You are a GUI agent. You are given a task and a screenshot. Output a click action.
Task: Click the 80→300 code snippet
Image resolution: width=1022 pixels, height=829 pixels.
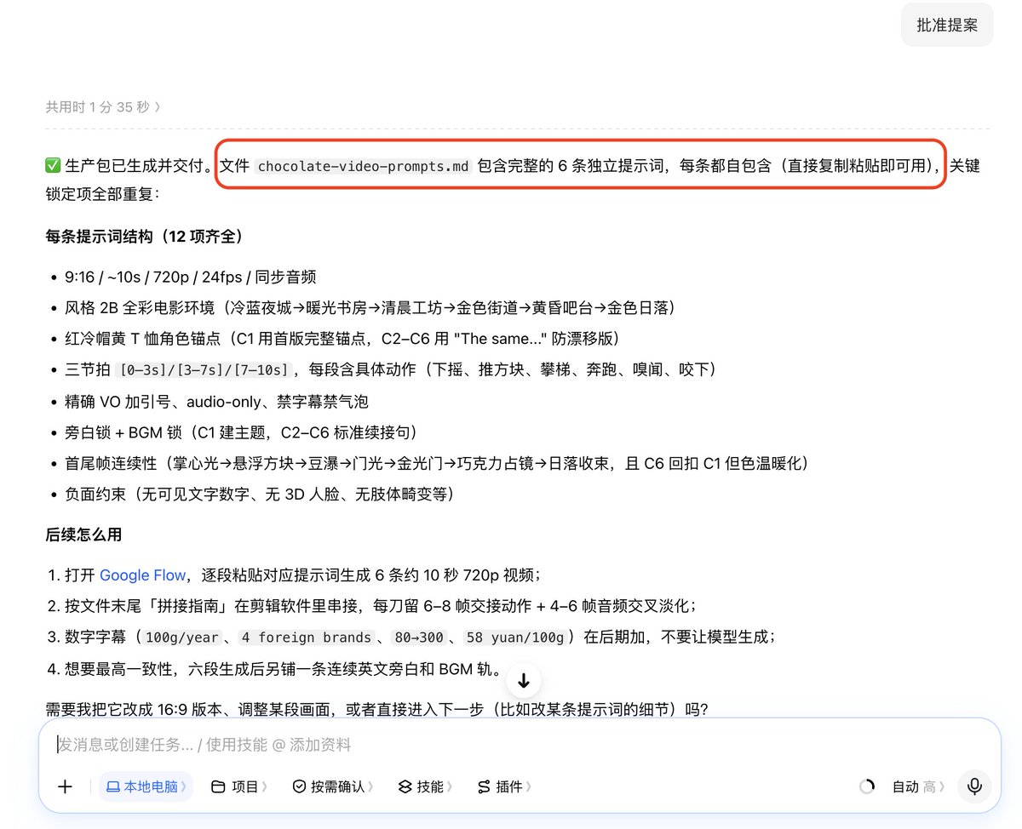[x=418, y=637]
